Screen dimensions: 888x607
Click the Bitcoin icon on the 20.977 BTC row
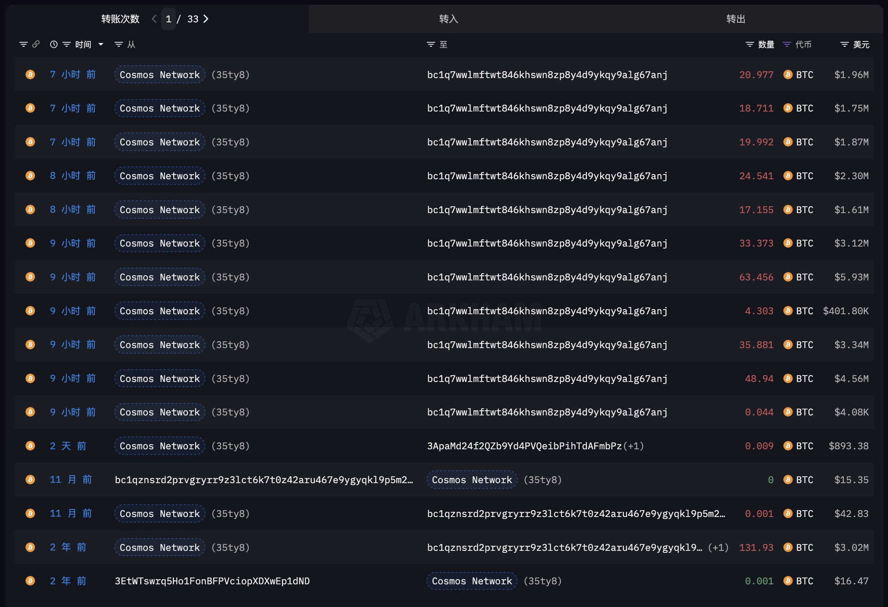[30, 74]
